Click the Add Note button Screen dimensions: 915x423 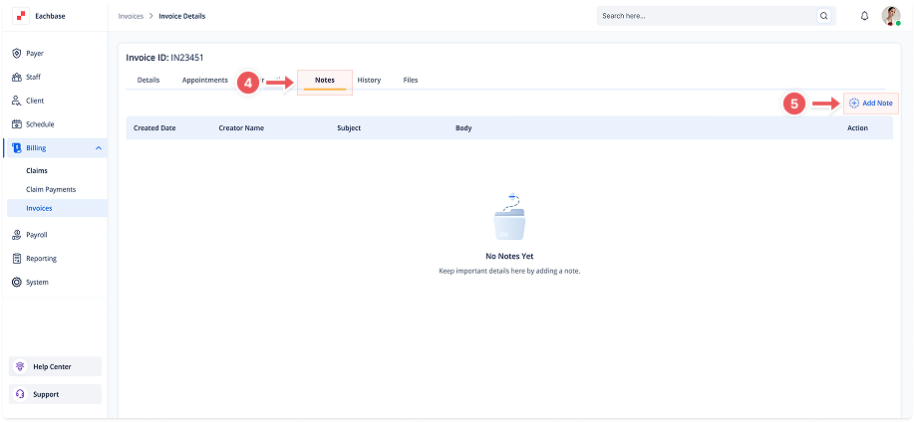[x=871, y=104]
